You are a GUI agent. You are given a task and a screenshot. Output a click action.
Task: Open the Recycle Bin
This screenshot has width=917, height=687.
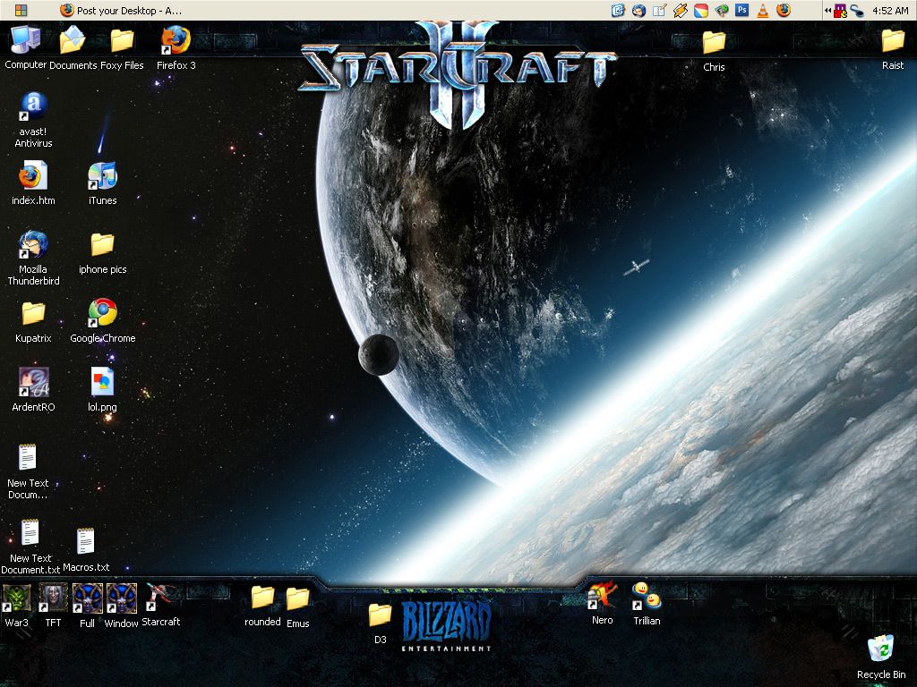881,657
